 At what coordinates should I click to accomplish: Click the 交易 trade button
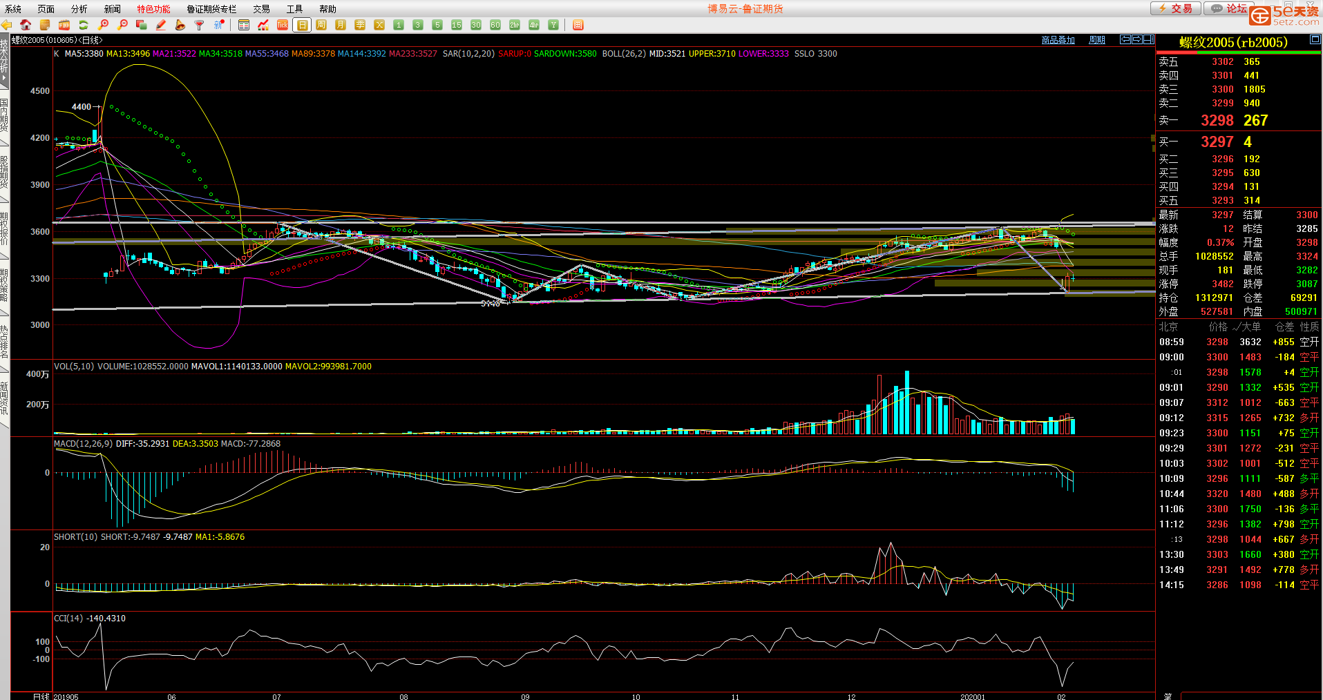coord(1176,8)
